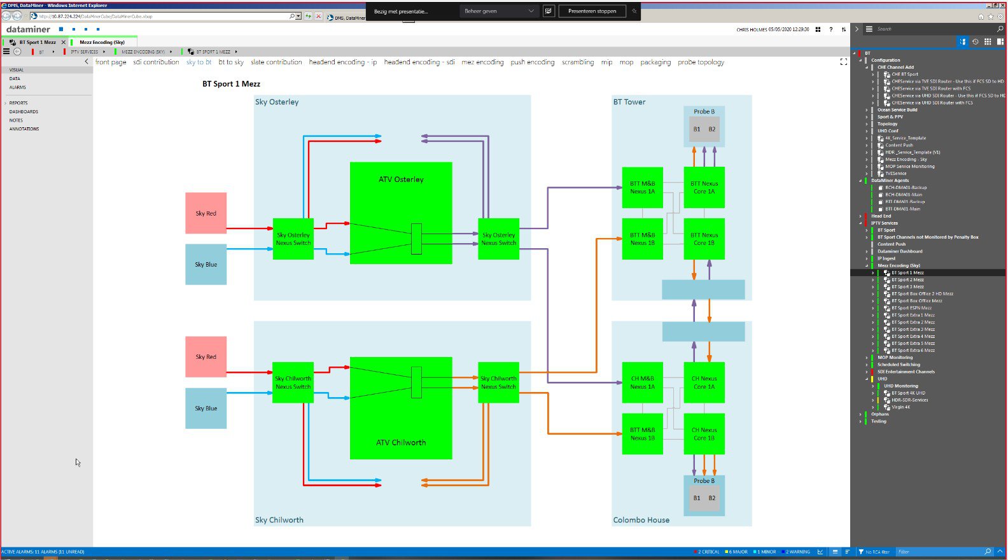Open the ANNOTATIONS item in the left menu
Screen dimensions: 1008x560
tap(24, 129)
